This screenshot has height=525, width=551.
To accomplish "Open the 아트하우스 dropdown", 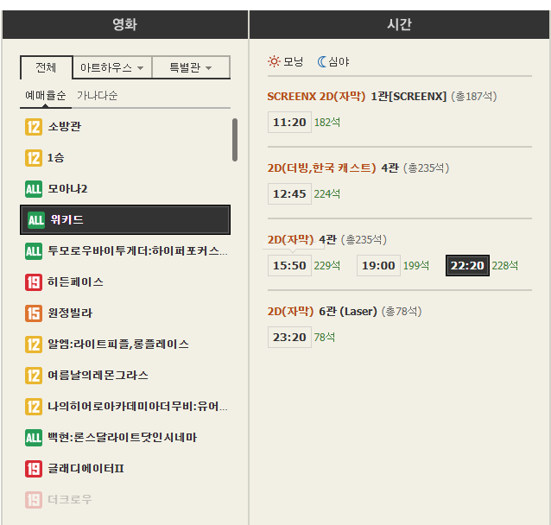I will coord(111,67).
